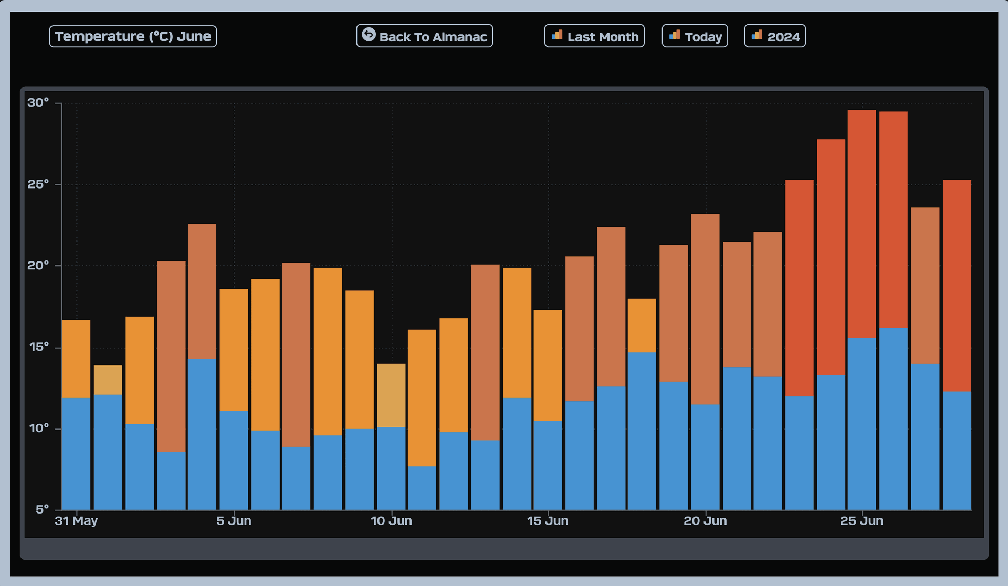The image size is (1008, 586).
Task: Click the chart icon on Last Month button
Action: (x=556, y=35)
